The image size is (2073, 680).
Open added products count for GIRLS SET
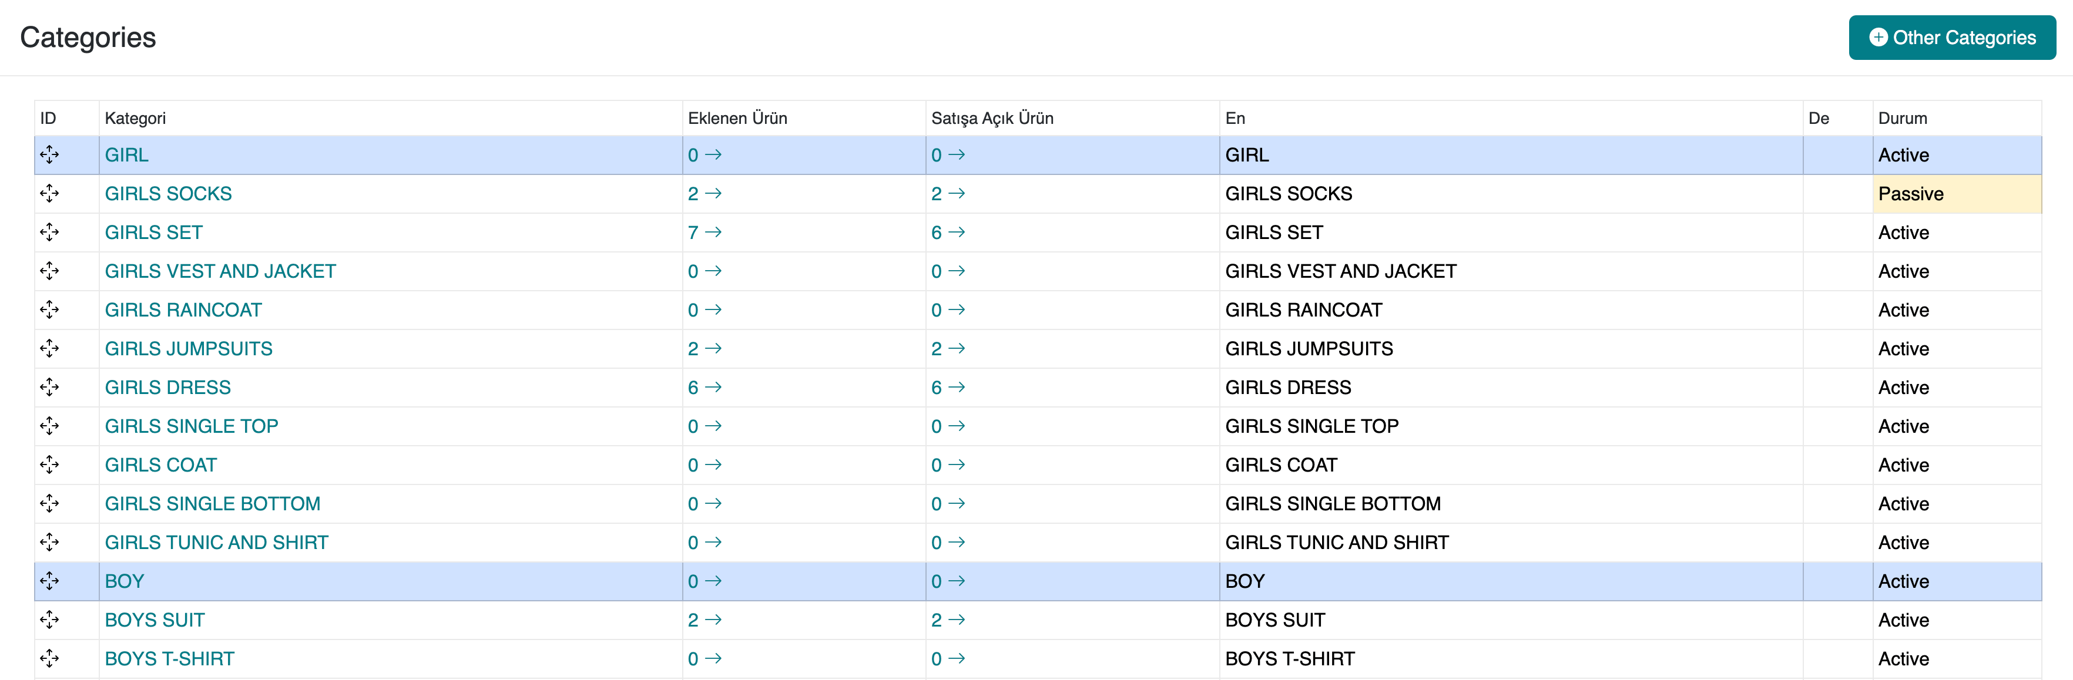click(704, 233)
